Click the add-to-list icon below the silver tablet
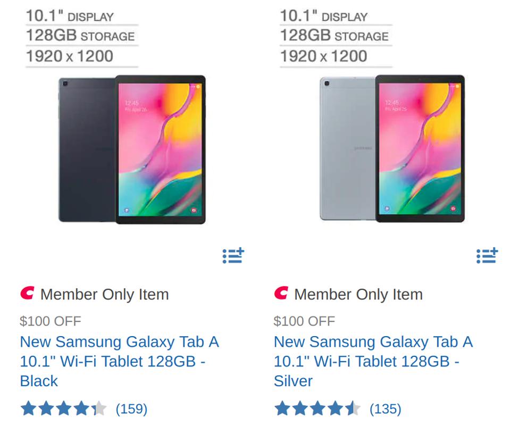Viewport: 510px width, 426px height. (487, 256)
